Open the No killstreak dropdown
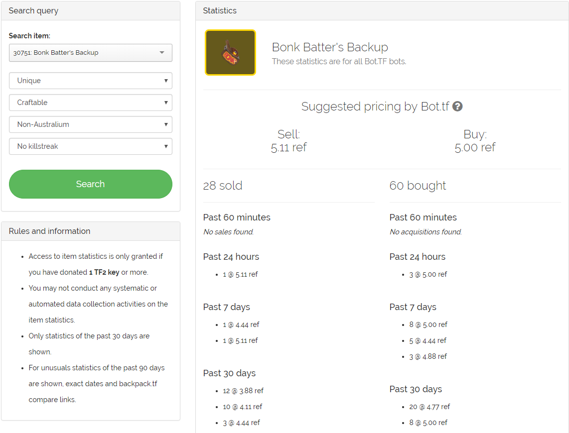This screenshot has height=433, width=569. click(x=91, y=146)
